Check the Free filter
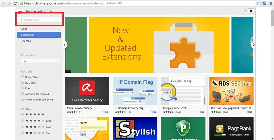This screenshot has height=140, width=274. [x=23, y=88]
